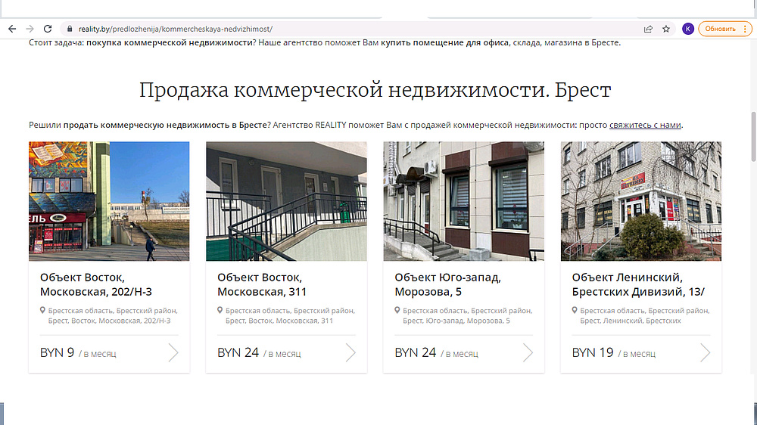This screenshot has width=757, height=425.
Task: Click the arrow on the Морозова, 5 card
Action: pos(528,352)
